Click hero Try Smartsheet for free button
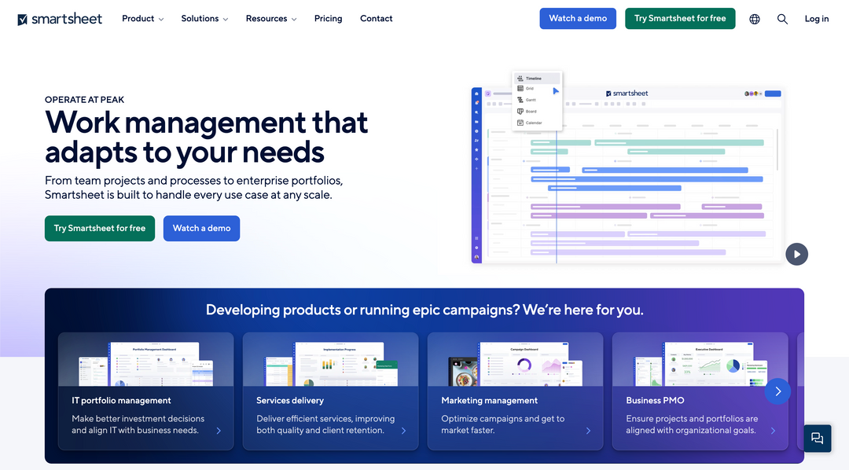Viewport: 849px width, 470px height. 100,229
